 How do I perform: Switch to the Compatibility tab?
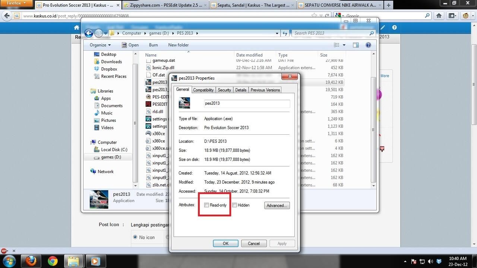[203, 90]
